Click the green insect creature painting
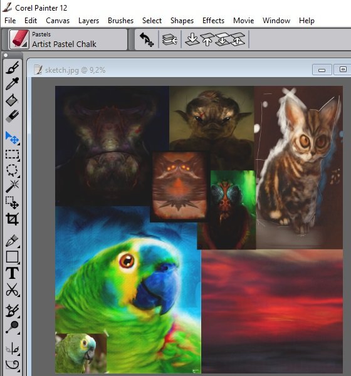The image size is (351, 376). point(229,210)
